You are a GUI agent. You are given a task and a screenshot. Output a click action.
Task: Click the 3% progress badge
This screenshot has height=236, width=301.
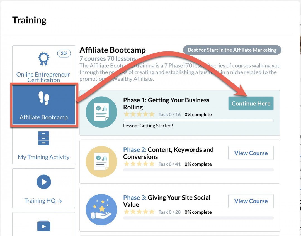point(64,53)
